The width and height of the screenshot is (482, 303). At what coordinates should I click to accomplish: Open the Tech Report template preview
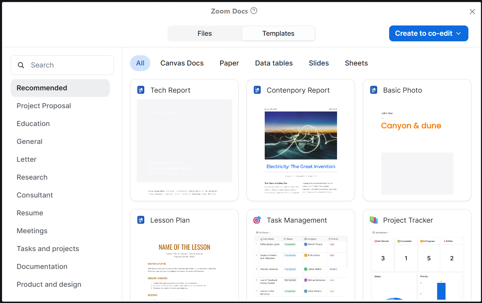point(184,147)
